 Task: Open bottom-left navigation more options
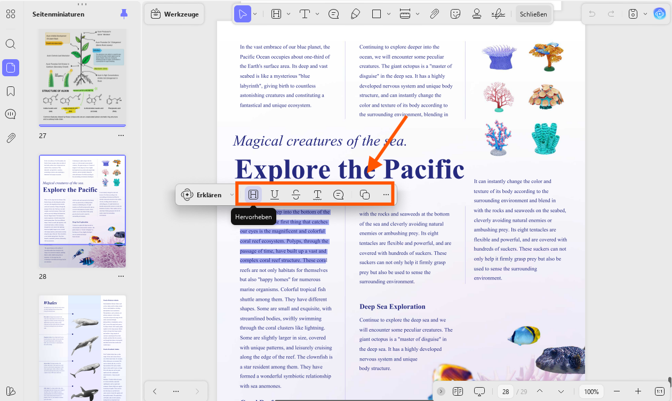pyautogui.click(x=175, y=391)
